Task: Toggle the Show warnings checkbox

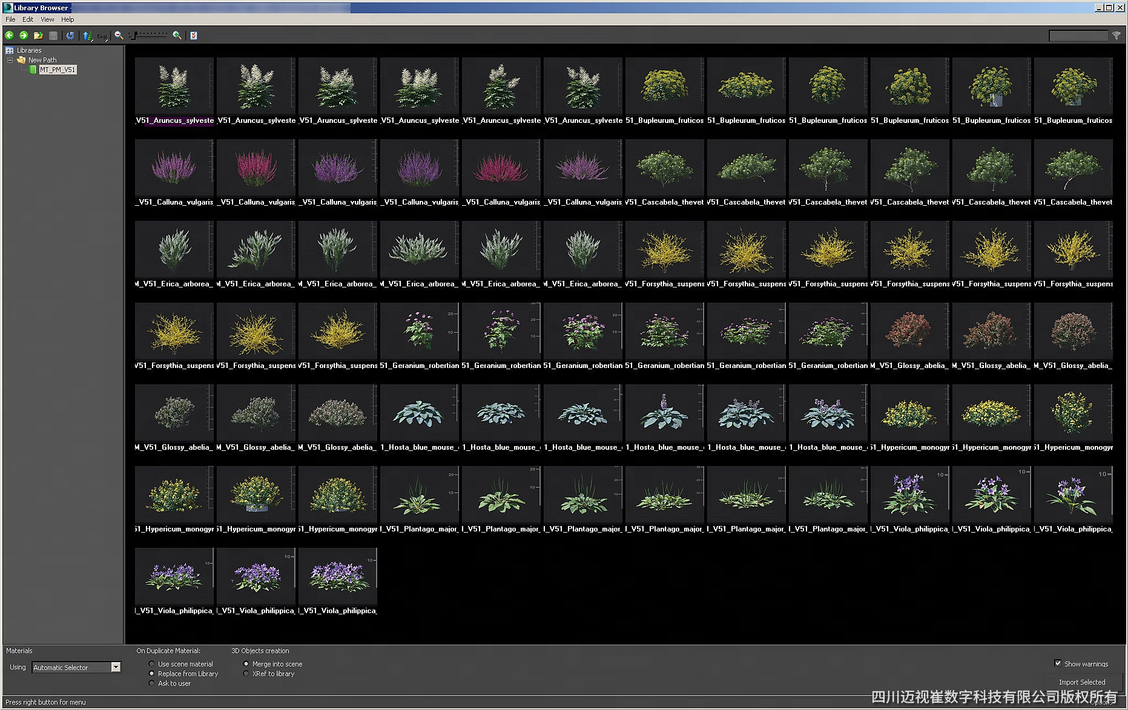Action: 1058,663
